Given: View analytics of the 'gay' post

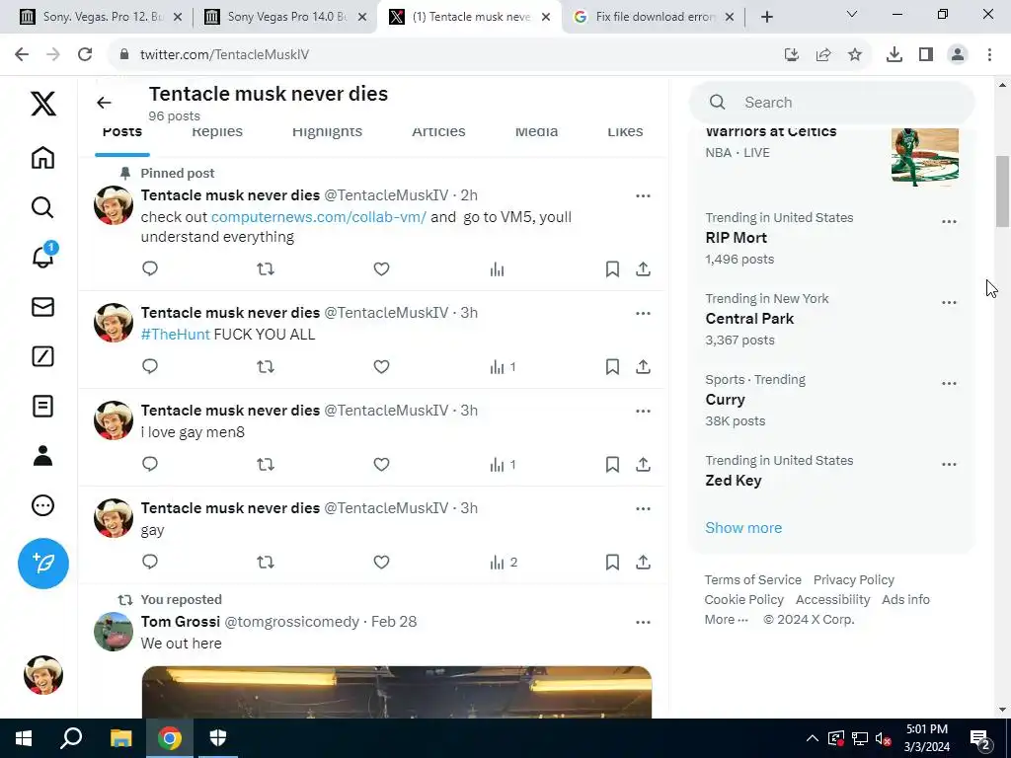Looking at the screenshot, I should pos(504,562).
